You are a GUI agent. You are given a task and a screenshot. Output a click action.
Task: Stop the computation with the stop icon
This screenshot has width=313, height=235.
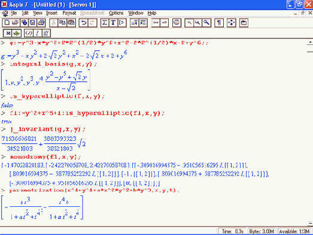coord(177,23)
